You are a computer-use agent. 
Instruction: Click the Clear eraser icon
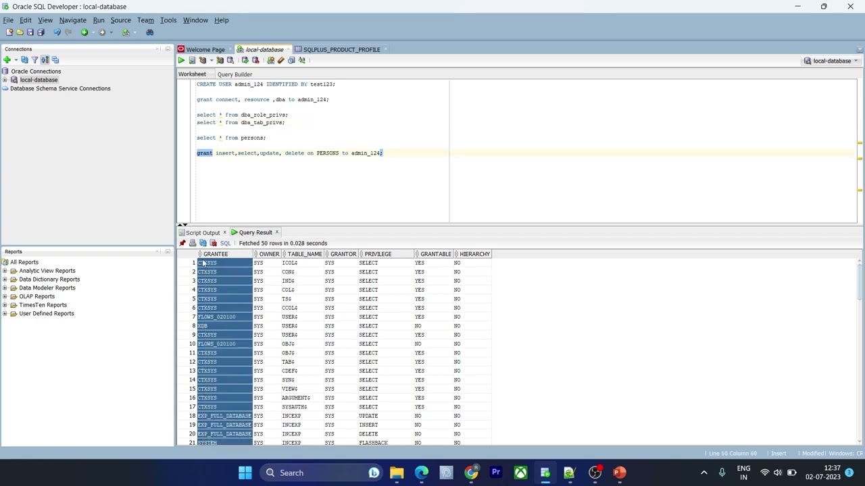click(x=281, y=60)
